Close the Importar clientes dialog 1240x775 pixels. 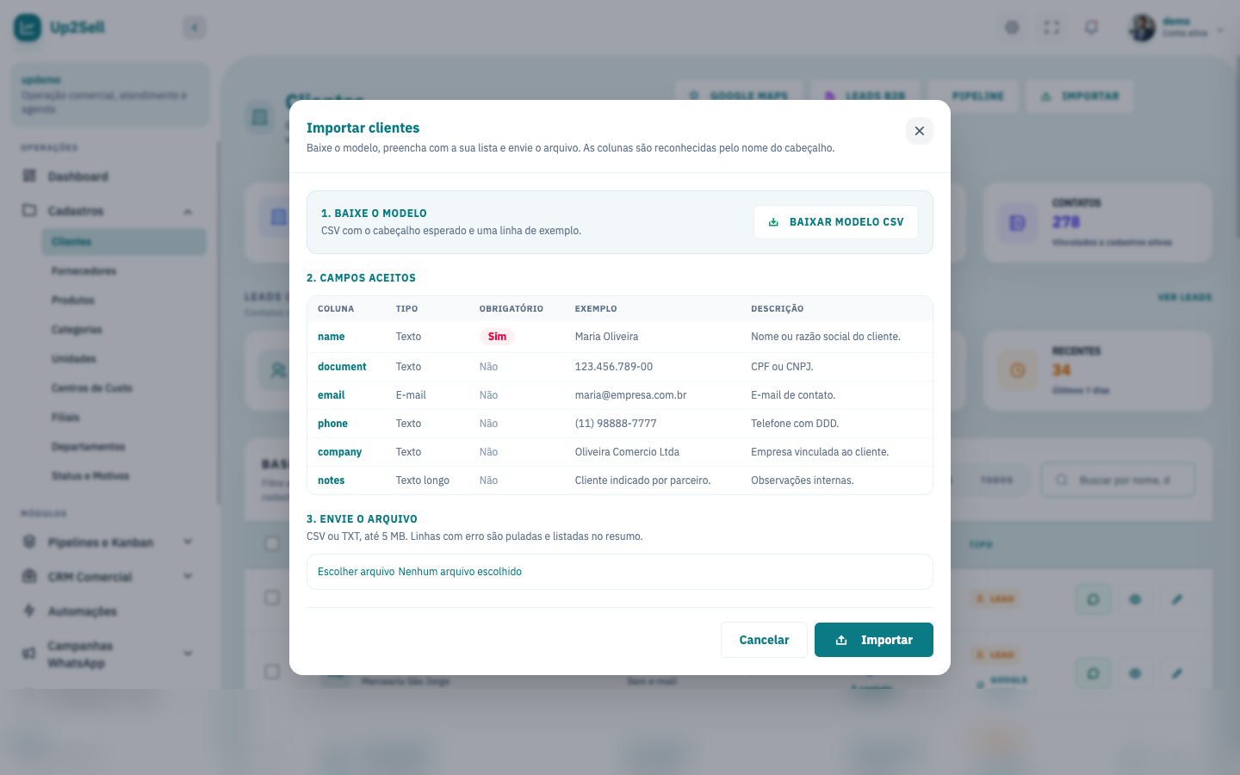920,131
